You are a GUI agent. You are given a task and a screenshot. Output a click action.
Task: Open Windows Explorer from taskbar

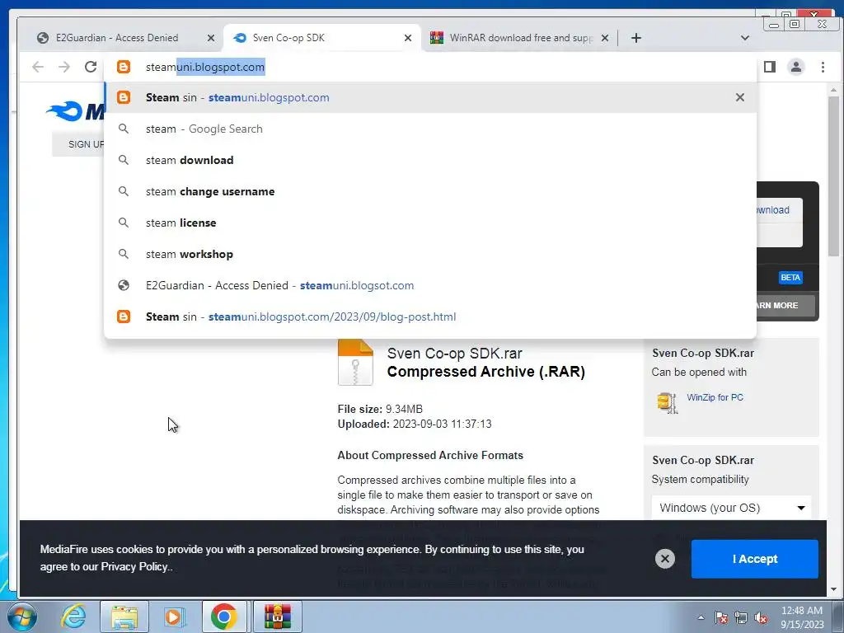pyautogui.click(x=124, y=617)
